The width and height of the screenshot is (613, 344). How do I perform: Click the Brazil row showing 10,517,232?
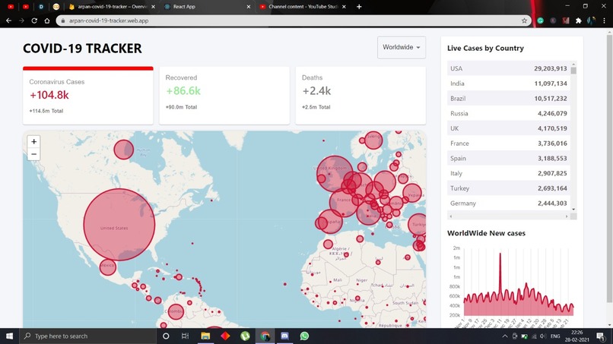[509, 99]
